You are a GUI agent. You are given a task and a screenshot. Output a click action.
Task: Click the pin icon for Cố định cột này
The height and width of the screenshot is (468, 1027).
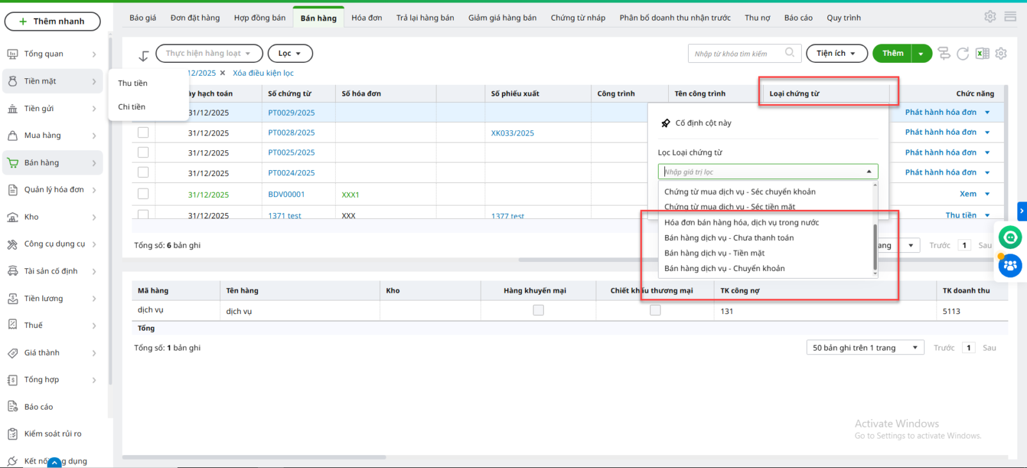point(666,123)
